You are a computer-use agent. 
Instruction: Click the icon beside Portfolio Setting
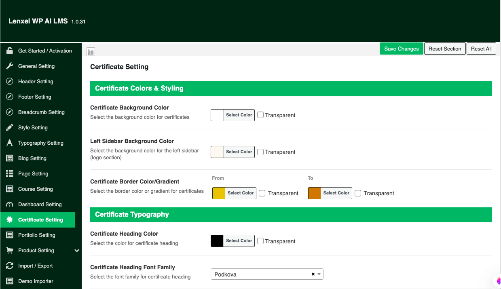tap(10, 235)
